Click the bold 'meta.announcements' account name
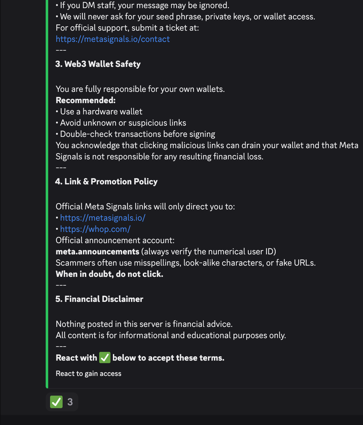 97,252
